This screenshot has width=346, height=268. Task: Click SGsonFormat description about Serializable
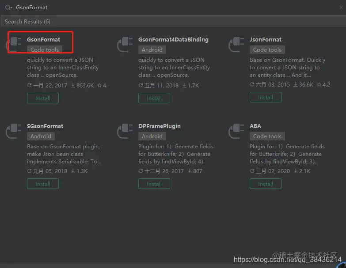pos(64,154)
